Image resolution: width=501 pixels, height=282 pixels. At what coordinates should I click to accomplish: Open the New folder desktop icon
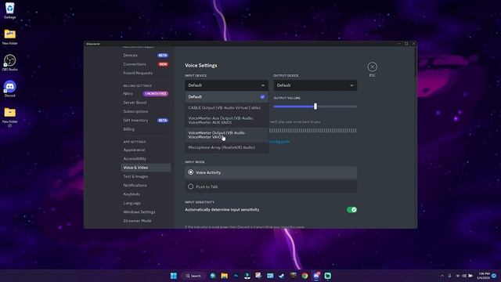click(10, 37)
